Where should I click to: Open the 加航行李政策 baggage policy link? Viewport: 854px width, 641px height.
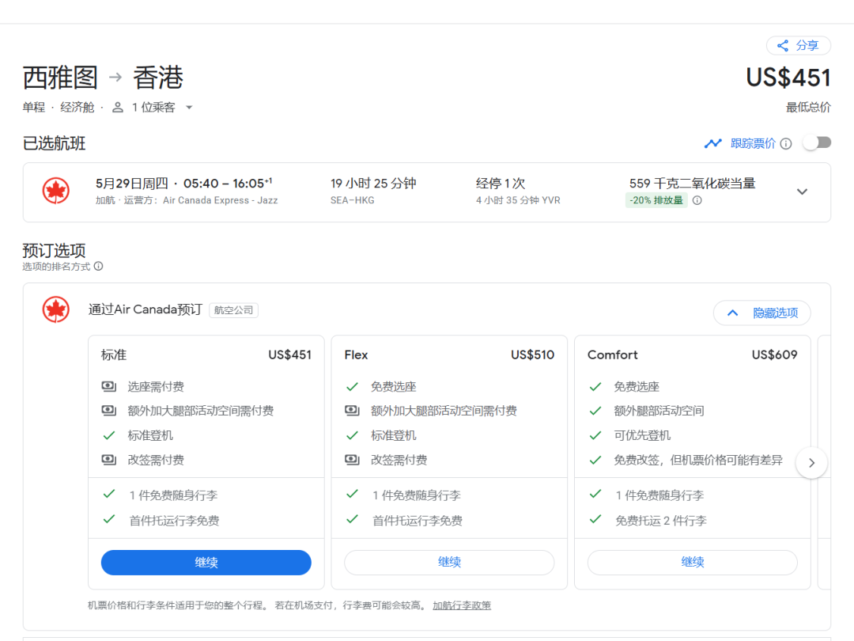pos(462,605)
